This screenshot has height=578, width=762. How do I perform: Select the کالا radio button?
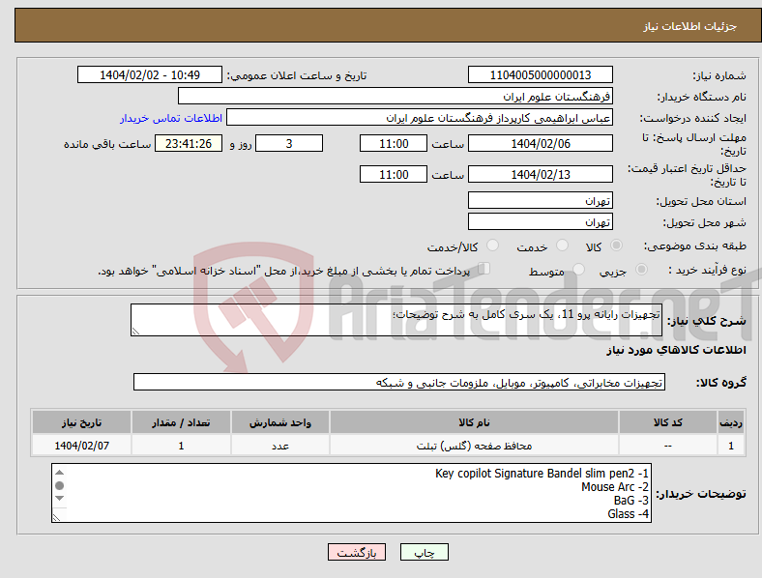tap(616, 246)
